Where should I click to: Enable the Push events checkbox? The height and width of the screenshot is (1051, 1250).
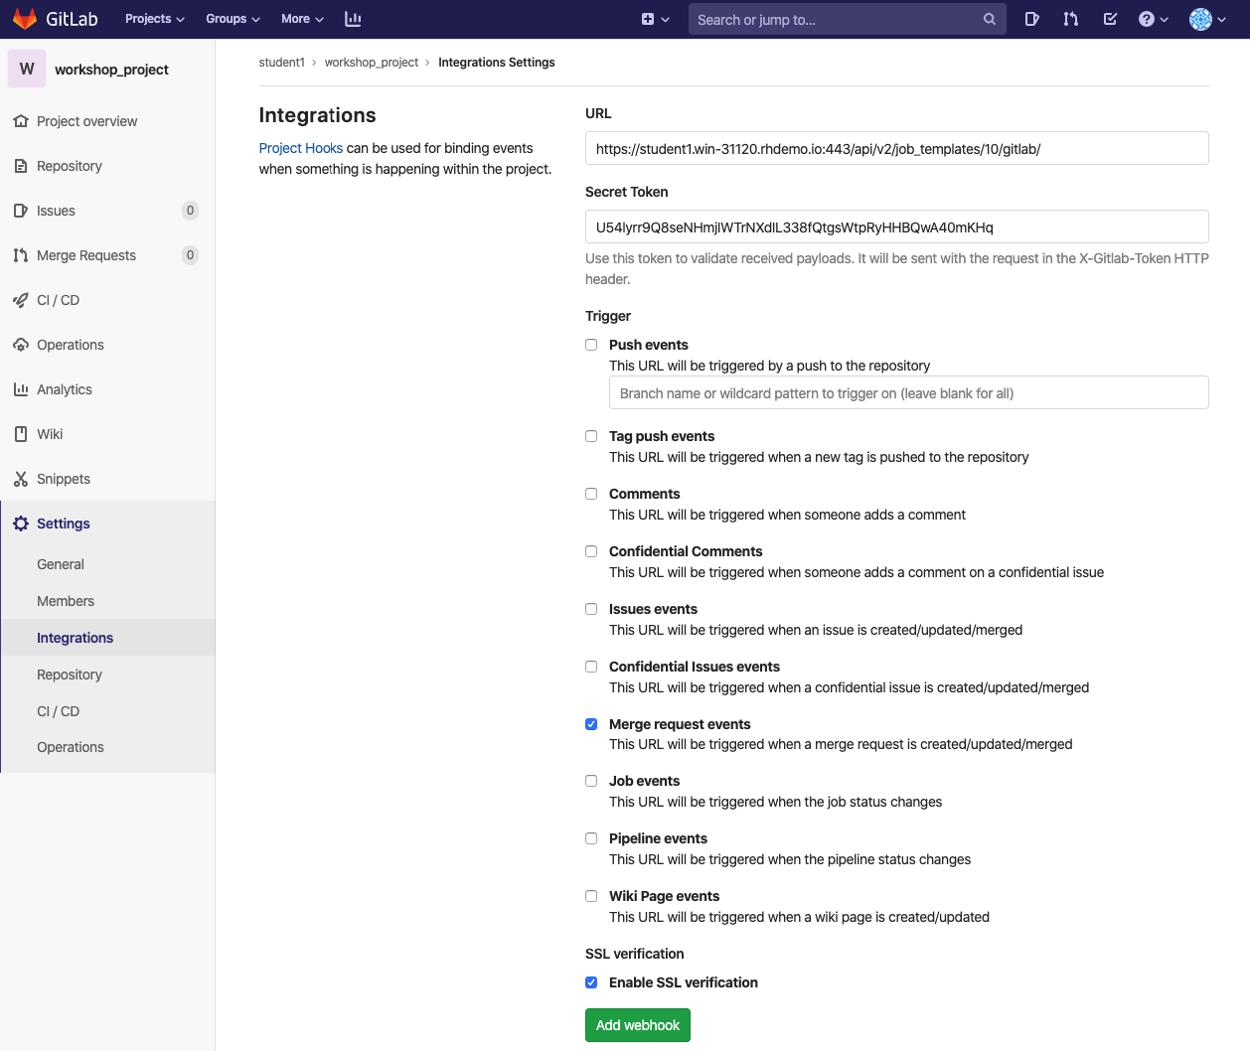click(x=591, y=345)
